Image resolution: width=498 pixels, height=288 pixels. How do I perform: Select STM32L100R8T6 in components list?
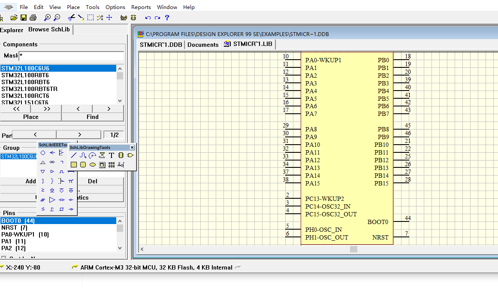tap(58, 76)
